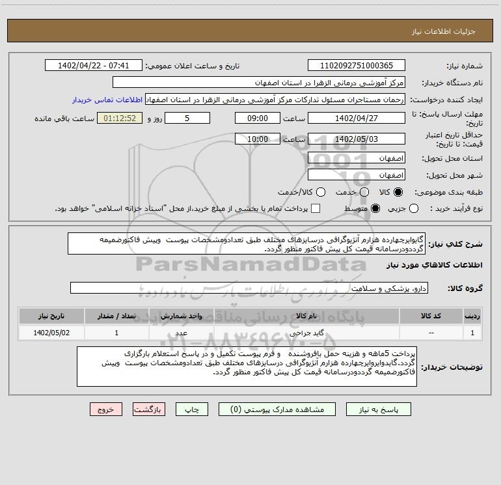Select the کالا/خدمت radio button
Viewport: 501px width, 485px height.
point(321,192)
